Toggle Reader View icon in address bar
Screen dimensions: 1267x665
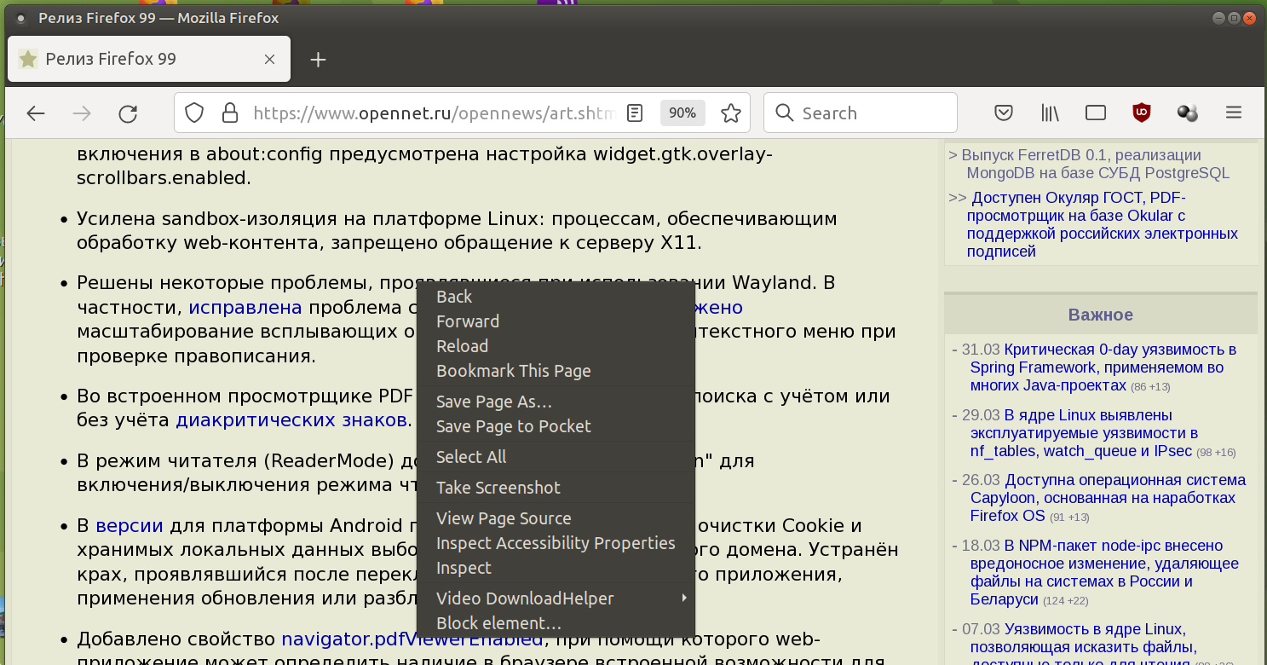[635, 113]
